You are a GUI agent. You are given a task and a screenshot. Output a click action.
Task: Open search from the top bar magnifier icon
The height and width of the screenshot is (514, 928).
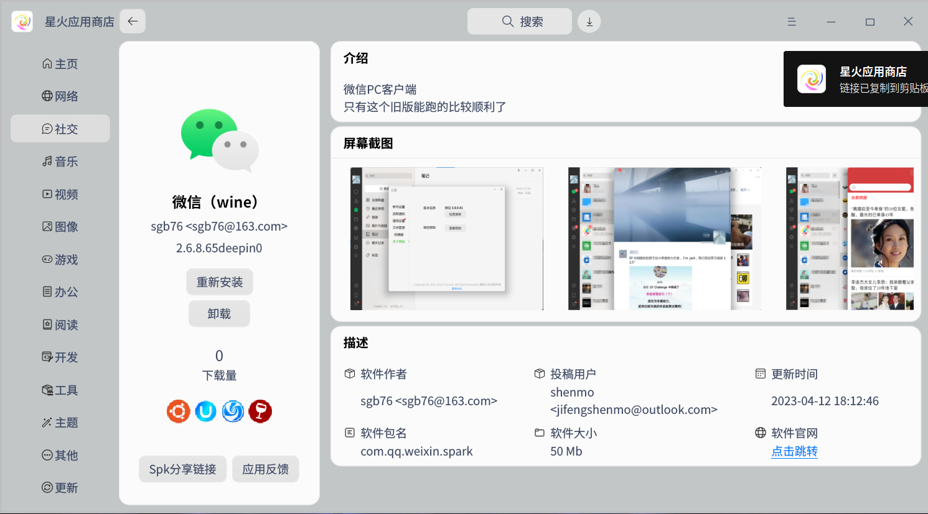507,21
